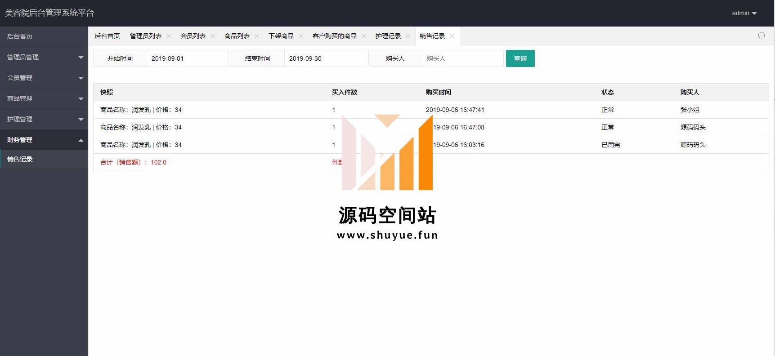Image resolution: width=775 pixels, height=356 pixels.
Task: Click the 正常 status in 张小姐 row
Action: pyautogui.click(x=608, y=110)
